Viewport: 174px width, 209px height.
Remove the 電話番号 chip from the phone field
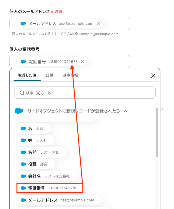tap(82, 62)
